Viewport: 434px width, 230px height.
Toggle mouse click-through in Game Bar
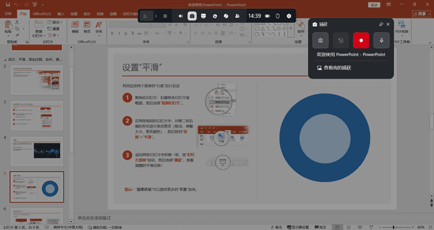click(278, 16)
